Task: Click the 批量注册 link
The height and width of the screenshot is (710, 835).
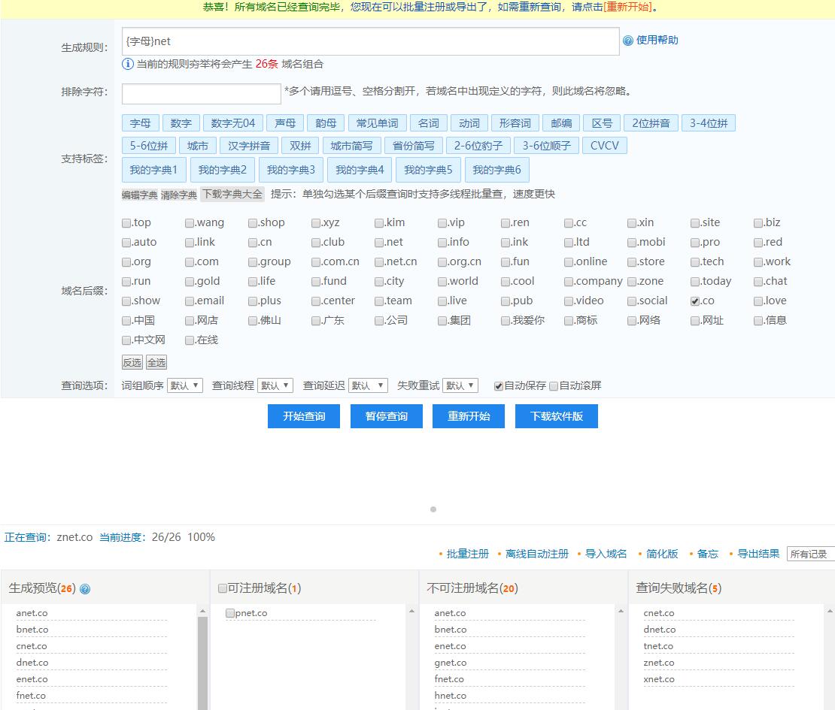Action: pyautogui.click(x=467, y=554)
